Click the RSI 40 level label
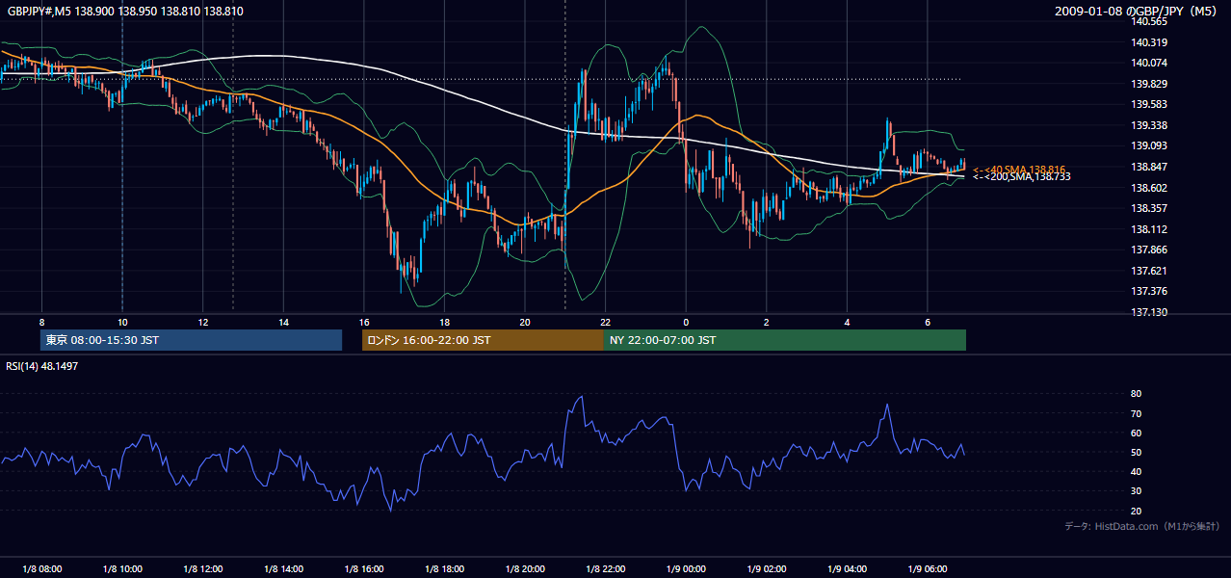Viewport: 1231px width, 578px height. 1137,472
